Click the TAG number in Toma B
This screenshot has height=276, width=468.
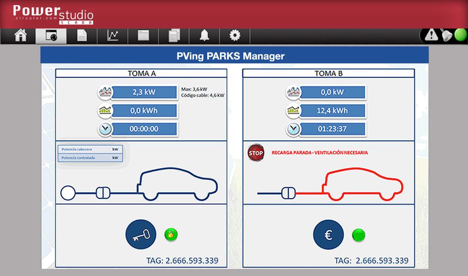[371, 261]
